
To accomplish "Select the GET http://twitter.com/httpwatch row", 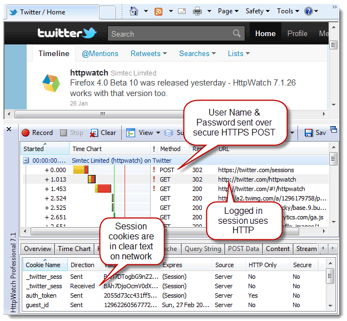I will (176, 179).
